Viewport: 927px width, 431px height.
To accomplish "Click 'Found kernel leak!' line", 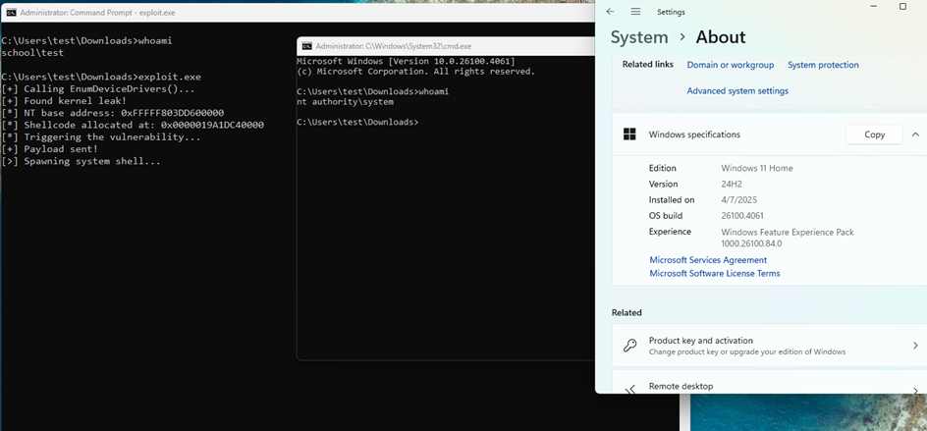I will point(65,101).
